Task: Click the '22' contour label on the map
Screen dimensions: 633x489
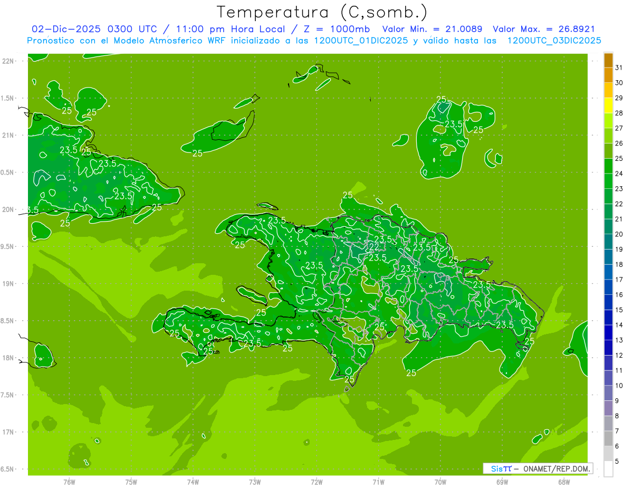Action: point(373,247)
